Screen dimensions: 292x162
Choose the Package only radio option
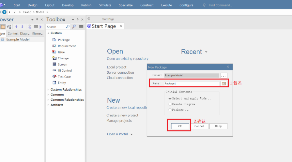click(x=170, y=110)
